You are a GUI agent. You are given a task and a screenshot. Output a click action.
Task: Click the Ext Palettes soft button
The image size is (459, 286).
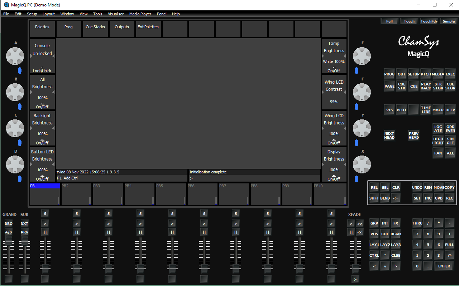148,29
